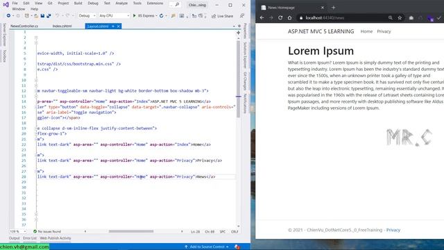The width and height of the screenshot is (444, 250).
Task: Click the Save All icon
Action: pyautogui.click(x=49, y=16)
